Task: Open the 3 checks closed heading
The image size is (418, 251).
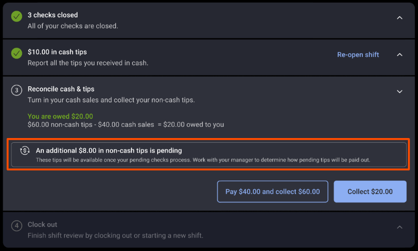Action: (x=52, y=15)
